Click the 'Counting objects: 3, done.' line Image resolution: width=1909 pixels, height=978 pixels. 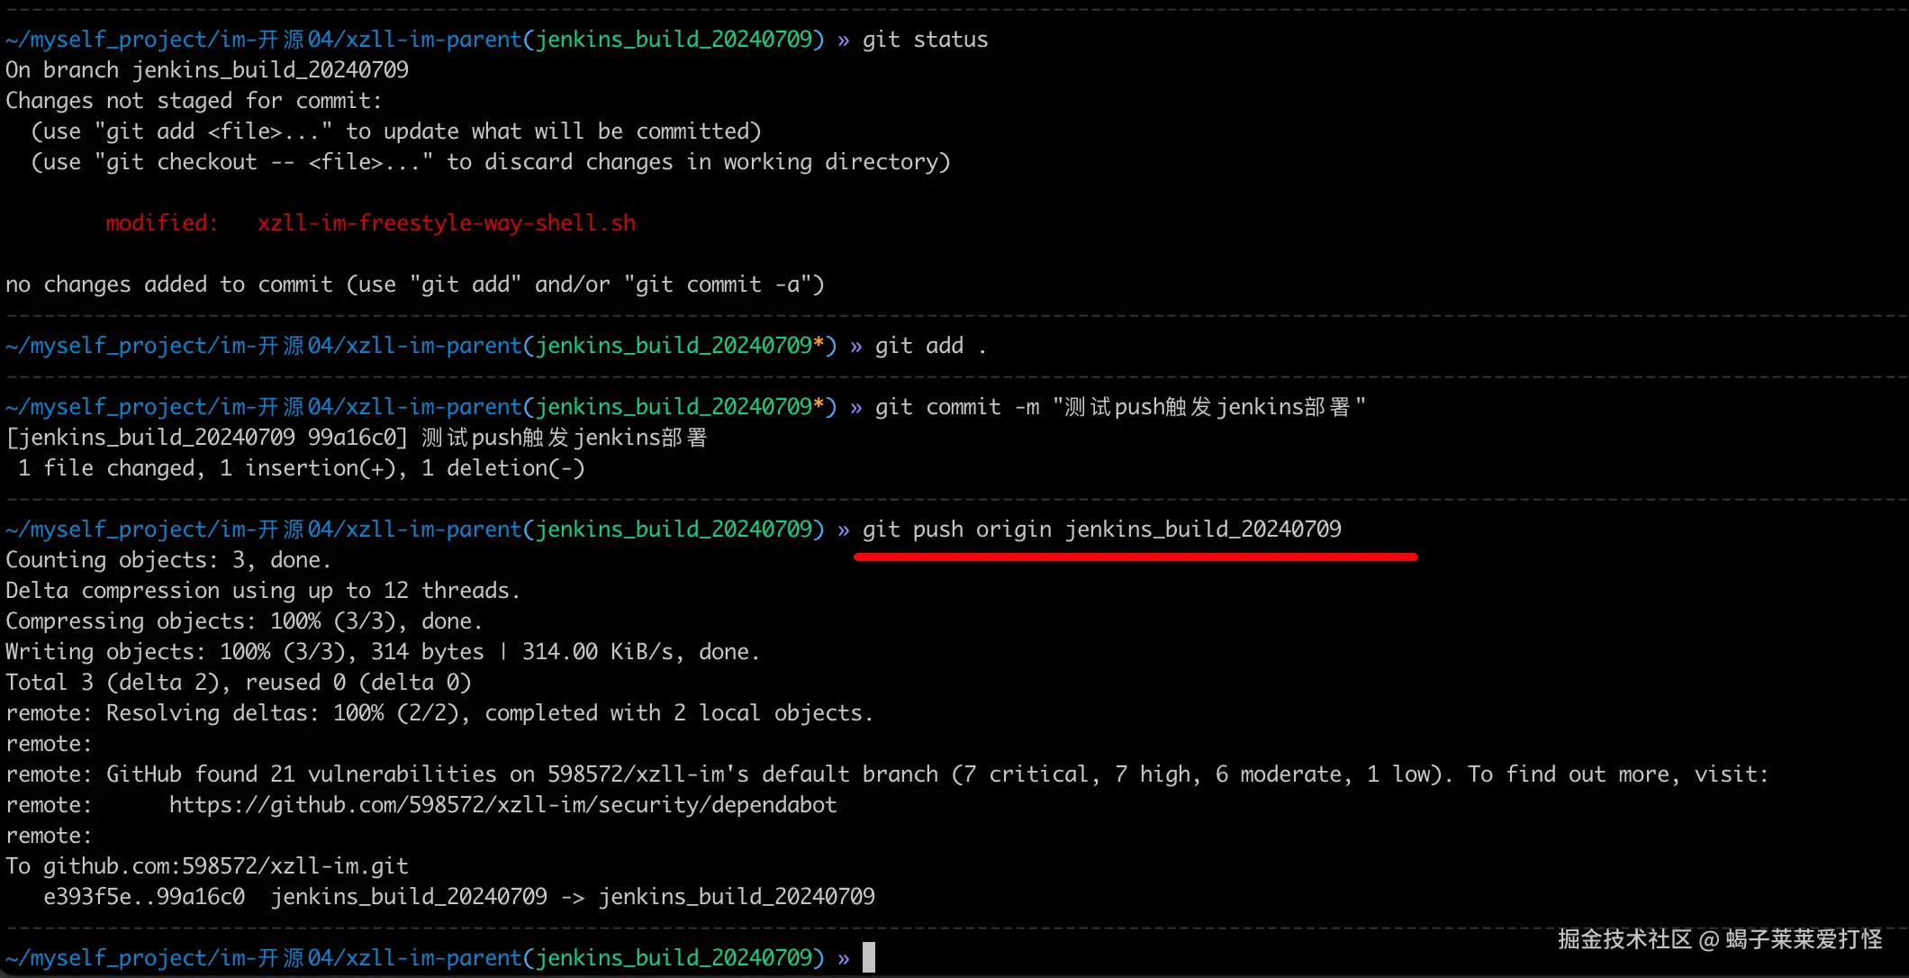(168, 560)
